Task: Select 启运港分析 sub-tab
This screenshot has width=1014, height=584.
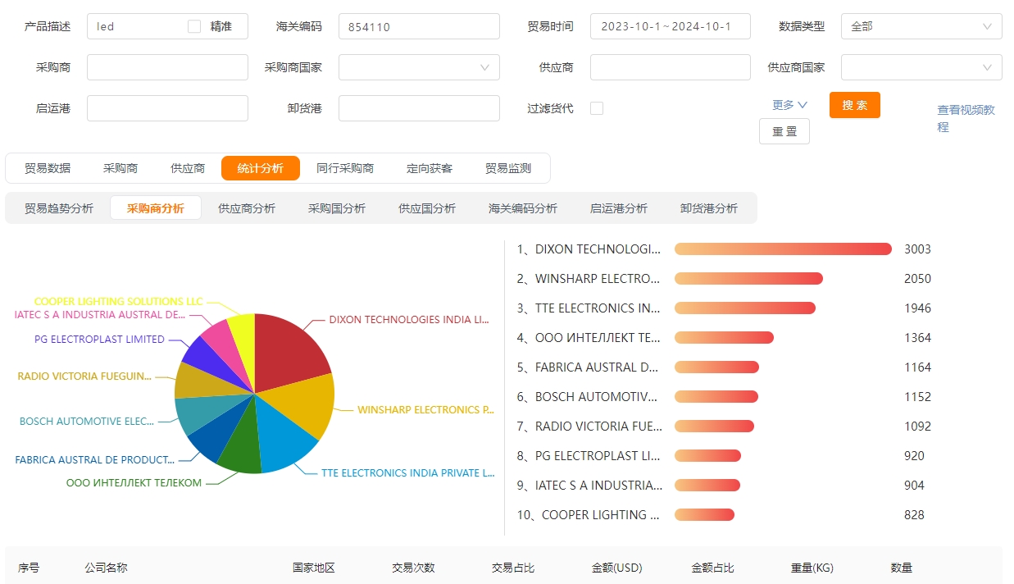Action: (619, 208)
